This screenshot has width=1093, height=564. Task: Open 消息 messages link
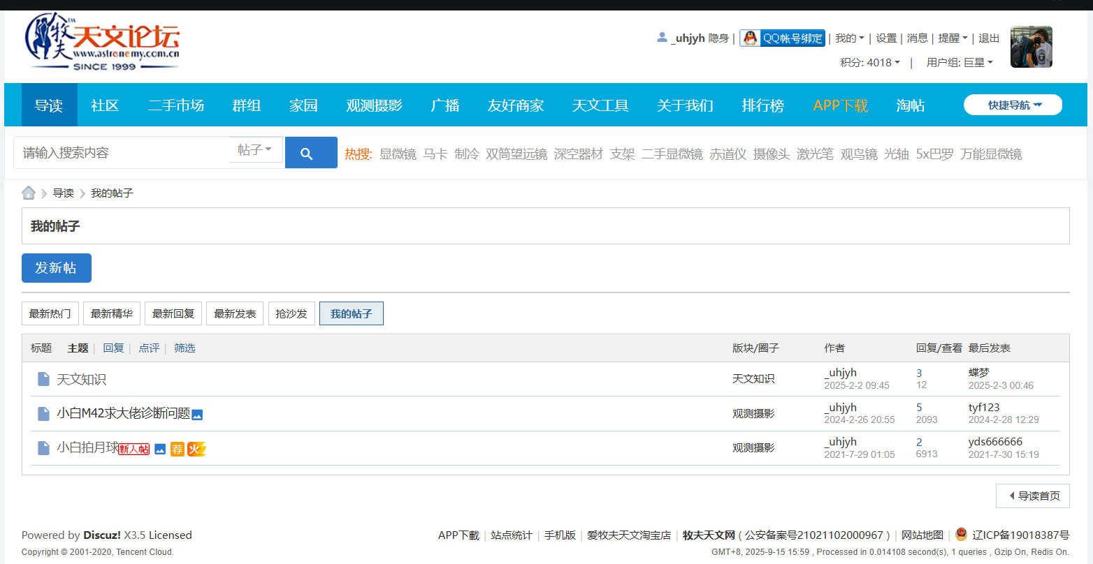pyautogui.click(x=917, y=38)
